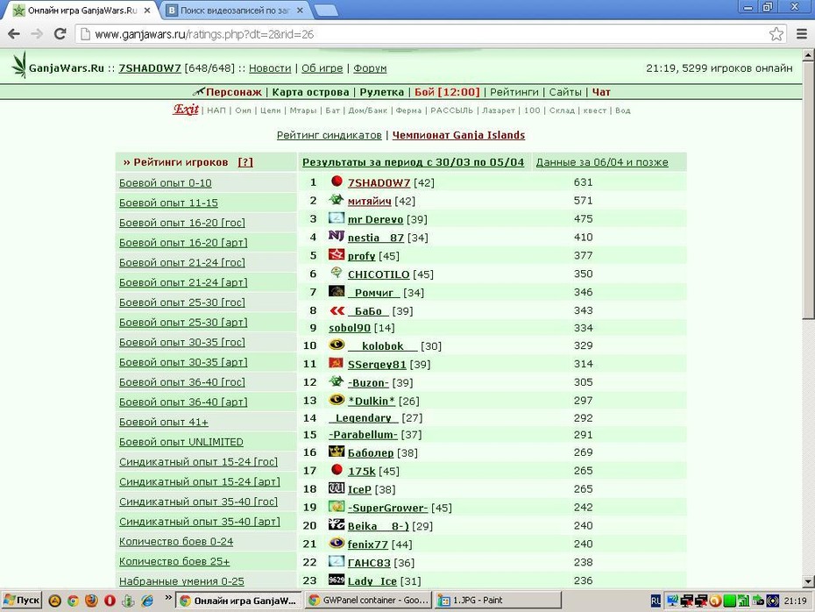Image resolution: width=815 pixels, height=612 pixels.
Task: Click page scrollbar down arrow
Action: (809, 581)
